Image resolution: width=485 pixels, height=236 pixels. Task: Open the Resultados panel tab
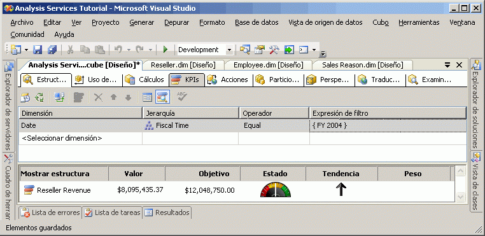167,212
